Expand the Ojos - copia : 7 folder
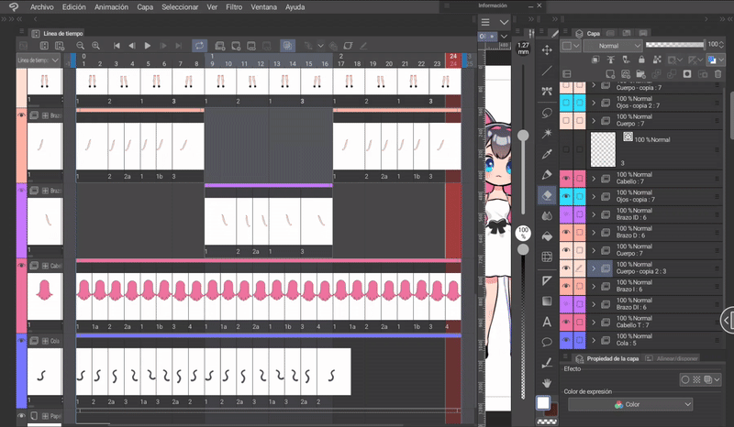The height and width of the screenshot is (427, 734). coord(594,196)
